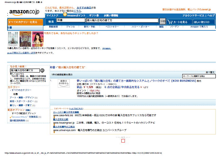The height and width of the screenshot is (156, 221).
Task: Open the second brown book cover thumbnail
Action: click(x=25, y=39)
